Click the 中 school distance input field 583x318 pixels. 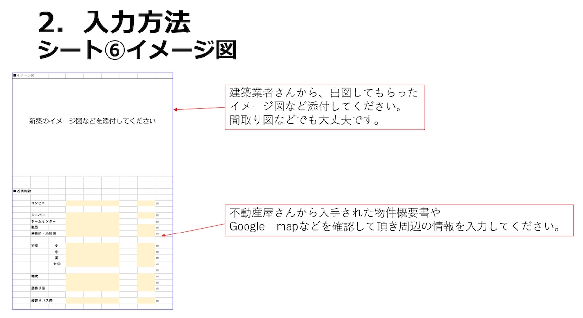coord(146,252)
